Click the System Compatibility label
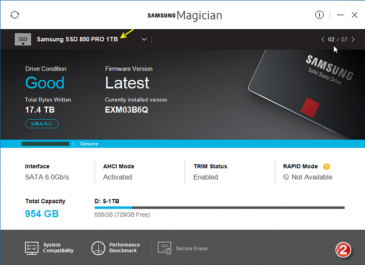Viewport: 365px width, 265px height. click(x=58, y=248)
